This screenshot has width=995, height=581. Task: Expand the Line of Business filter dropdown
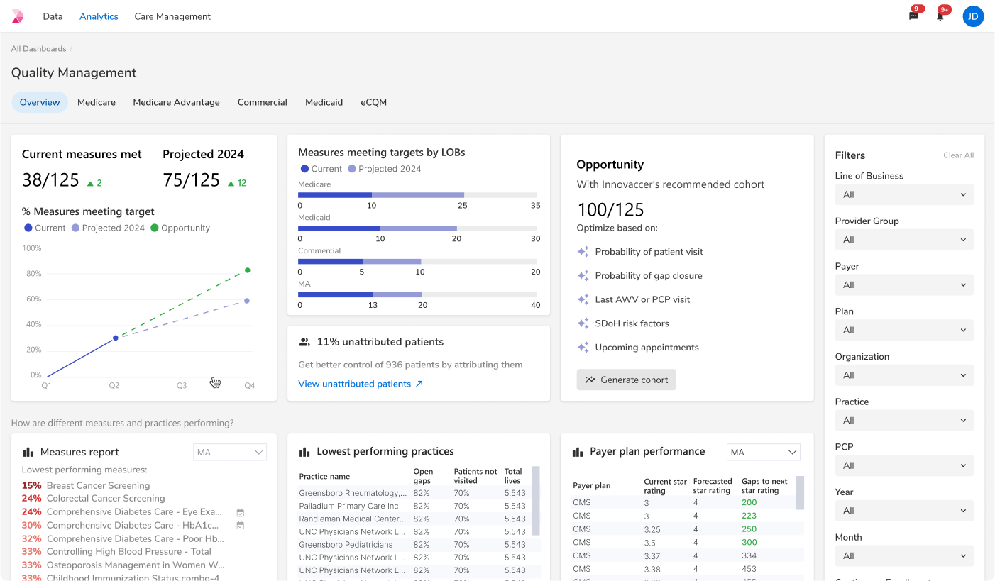coord(904,194)
